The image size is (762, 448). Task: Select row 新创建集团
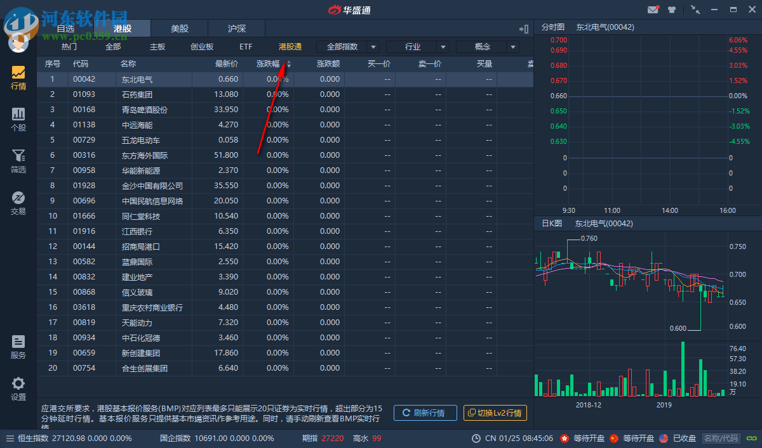point(285,353)
